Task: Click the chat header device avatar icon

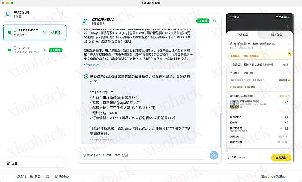Action: [84, 21]
